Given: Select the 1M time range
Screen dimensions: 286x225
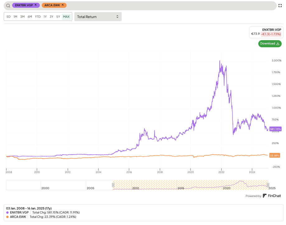Looking at the screenshot, I should [x=15, y=16].
